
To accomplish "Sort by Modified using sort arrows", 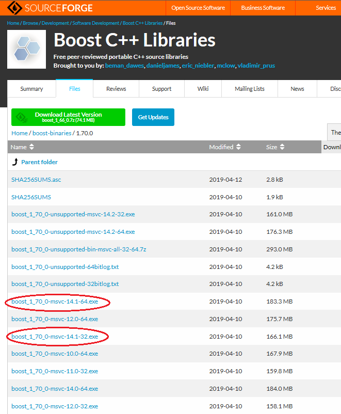I will [x=238, y=147].
